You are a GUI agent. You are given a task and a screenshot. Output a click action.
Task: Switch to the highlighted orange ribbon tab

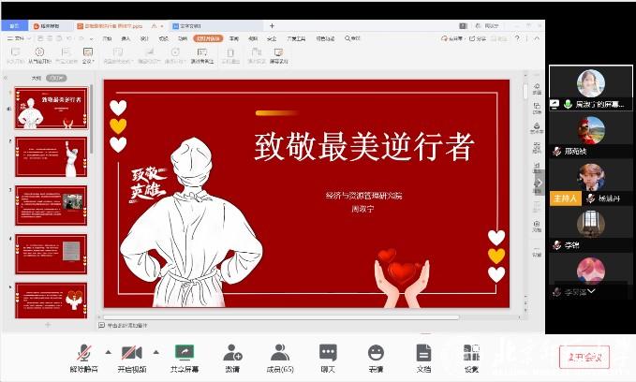208,38
